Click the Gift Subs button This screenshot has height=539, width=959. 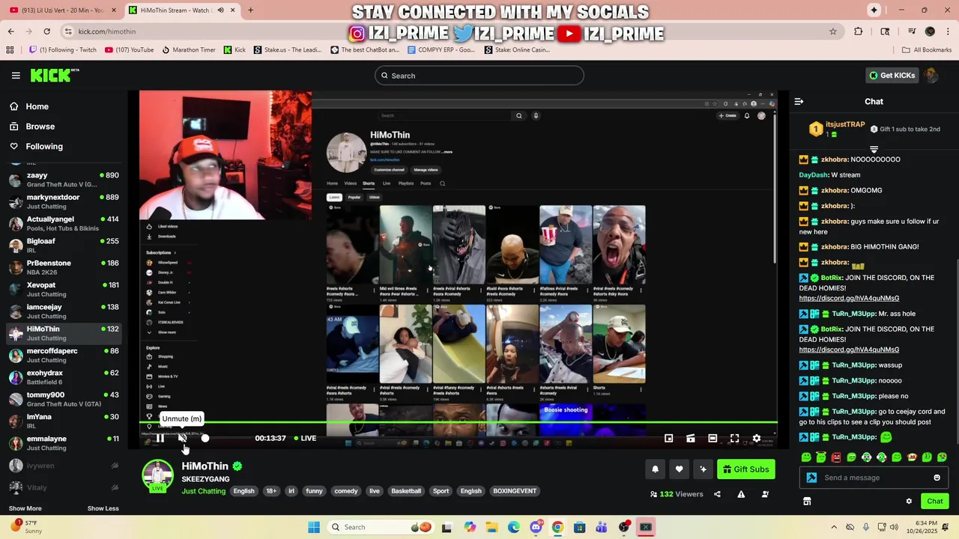click(746, 469)
